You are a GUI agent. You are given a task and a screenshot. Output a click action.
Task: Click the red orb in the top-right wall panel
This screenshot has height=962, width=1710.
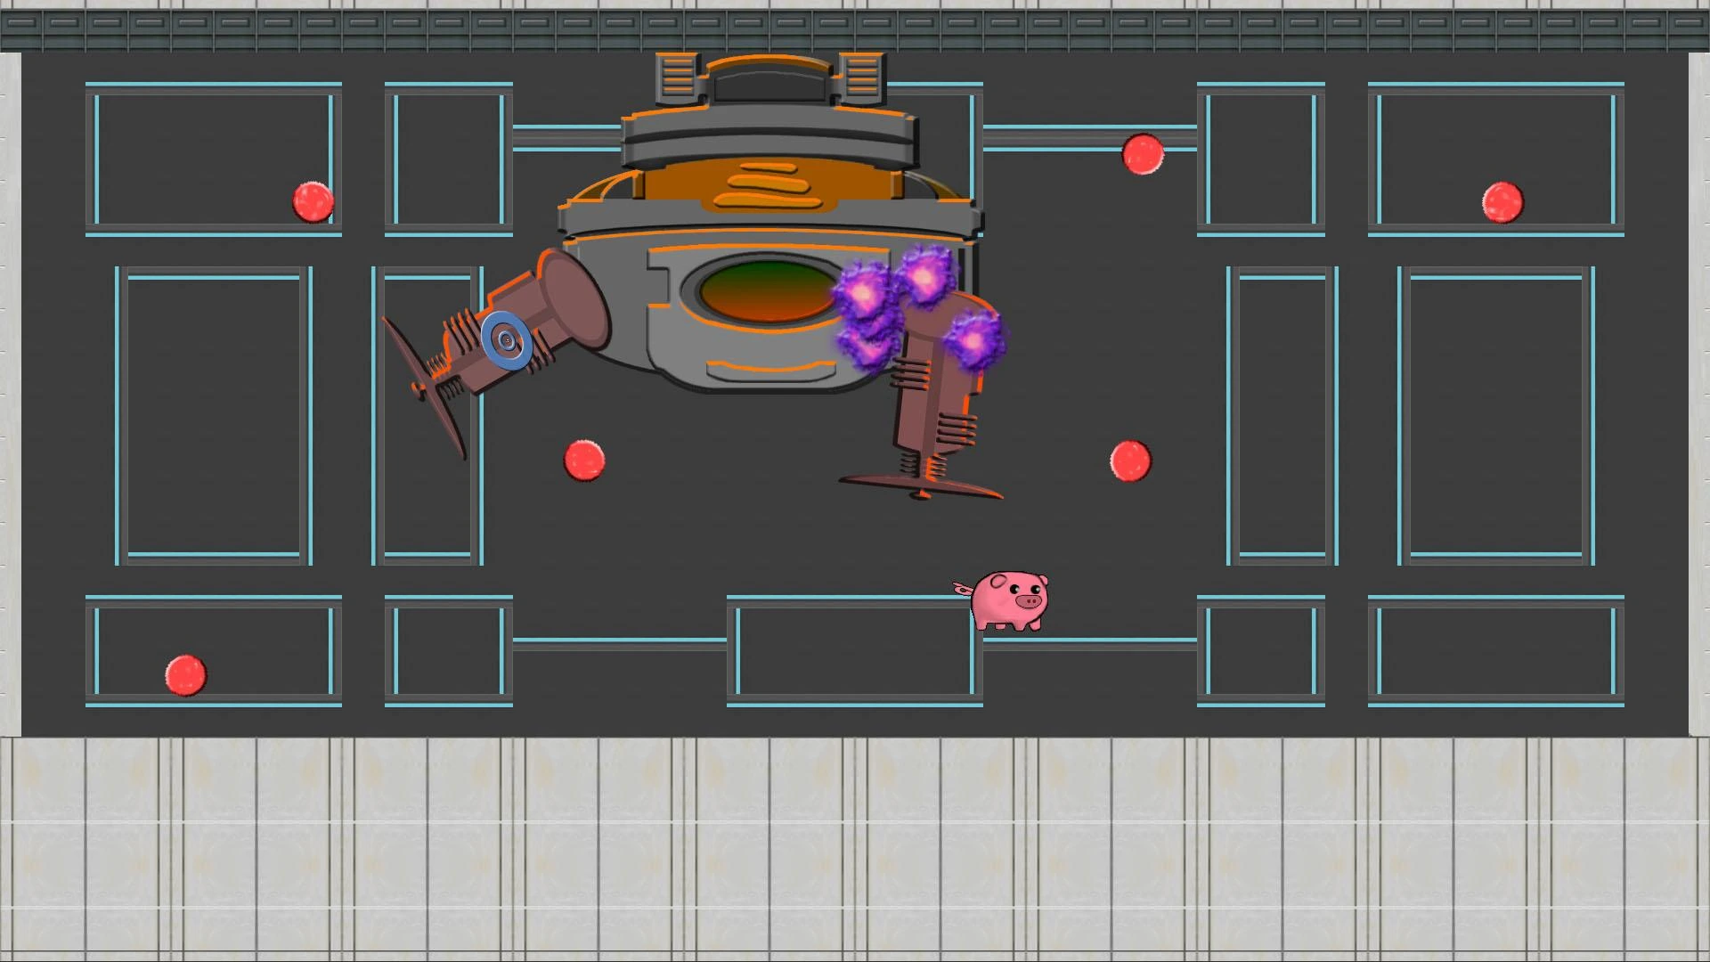point(1502,202)
